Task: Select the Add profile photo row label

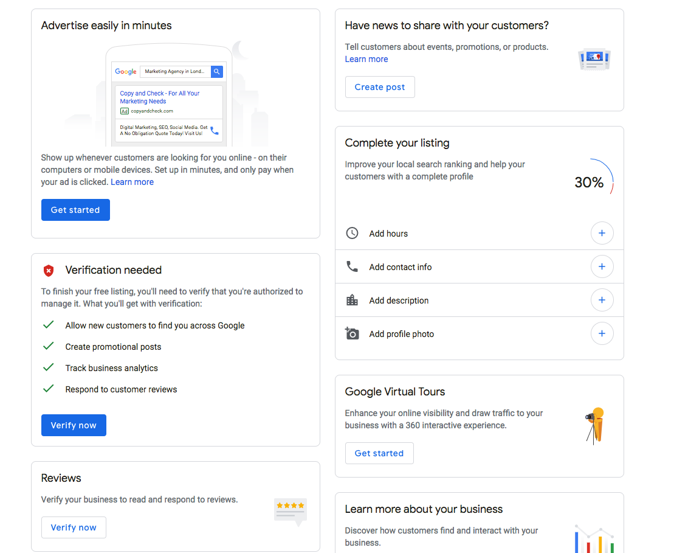Action: coord(402,335)
